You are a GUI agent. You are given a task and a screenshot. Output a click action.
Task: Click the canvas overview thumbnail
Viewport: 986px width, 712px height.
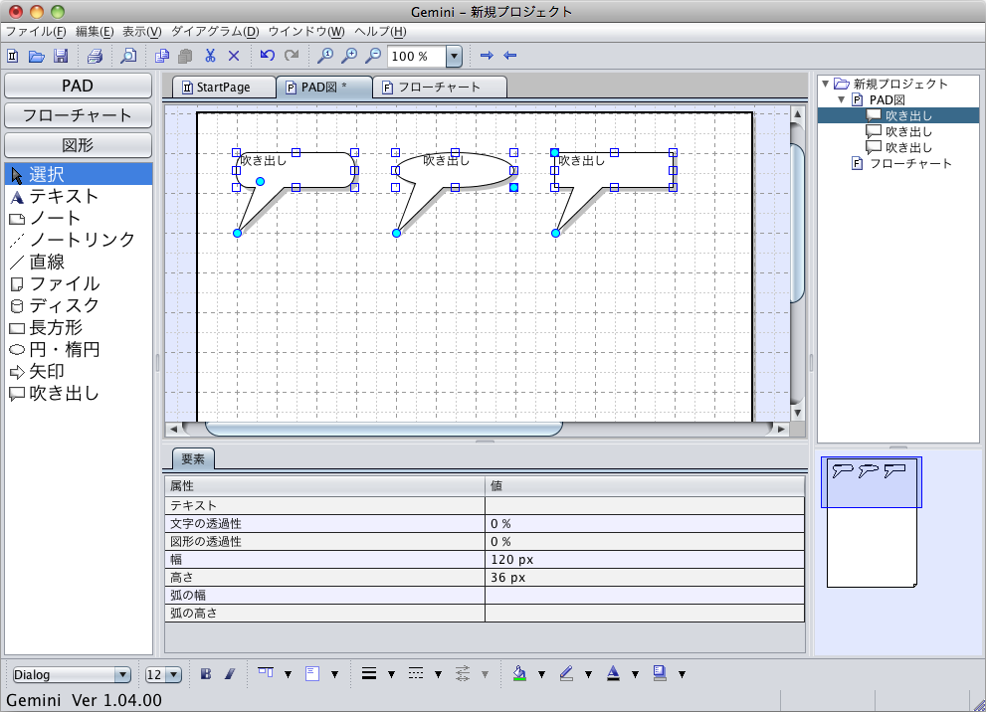point(872,522)
